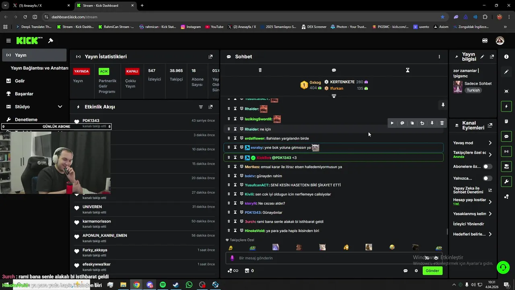Click the copy icon in message hover toolbar
Viewport: 515px width, 290px height.
pos(412,123)
